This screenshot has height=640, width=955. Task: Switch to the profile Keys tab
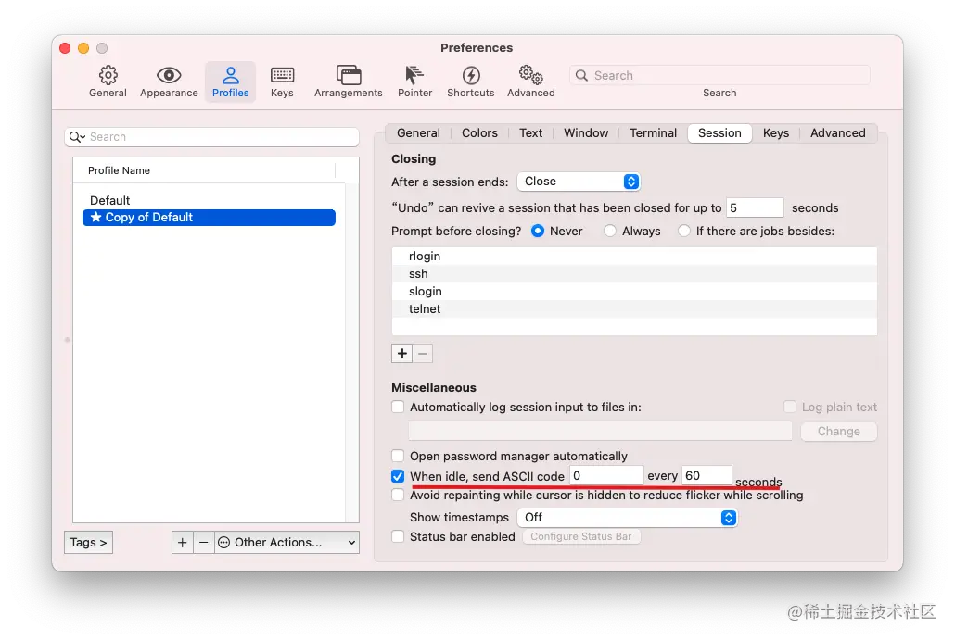tap(776, 132)
